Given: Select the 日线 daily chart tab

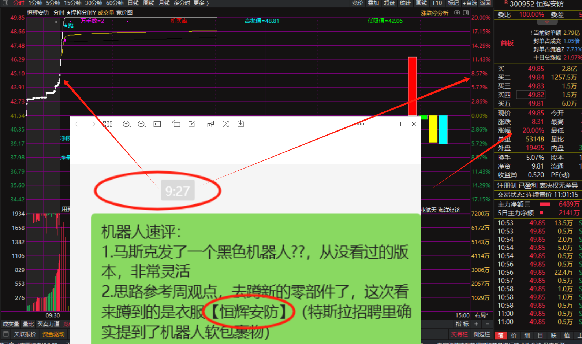Looking at the screenshot, I should (x=133, y=3).
